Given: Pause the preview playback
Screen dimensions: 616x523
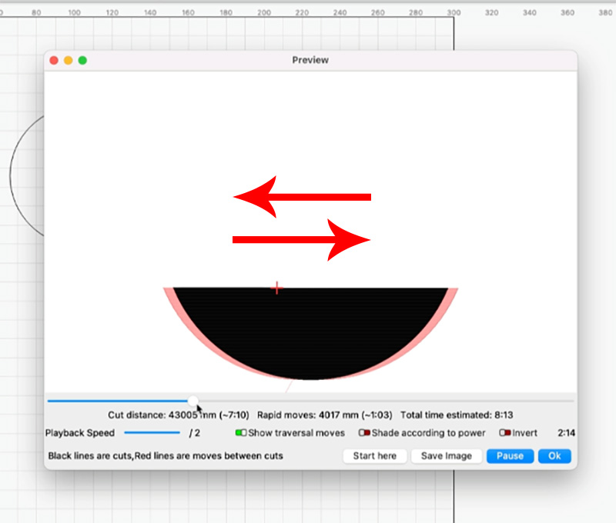Looking at the screenshot, I should click(x=510, y=456).
